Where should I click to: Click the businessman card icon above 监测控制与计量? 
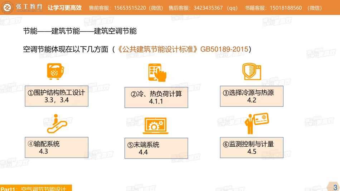click(x=257, y=123)
